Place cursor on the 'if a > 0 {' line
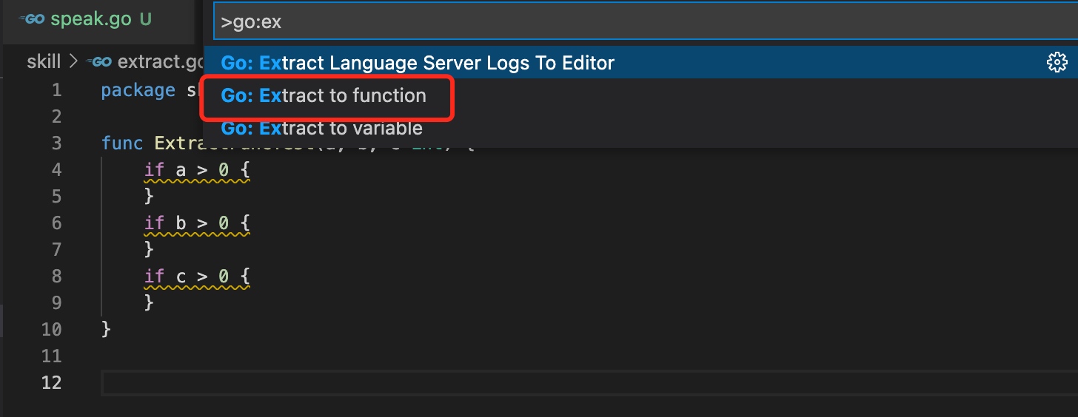1078x417 pixels. 197,170
